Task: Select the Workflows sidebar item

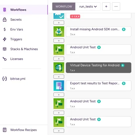Action: [24, 10]
